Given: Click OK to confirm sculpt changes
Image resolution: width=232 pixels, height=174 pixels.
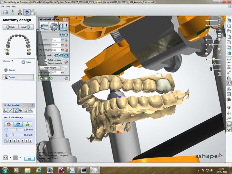Looking at the screenshot, I should point(29,159).
